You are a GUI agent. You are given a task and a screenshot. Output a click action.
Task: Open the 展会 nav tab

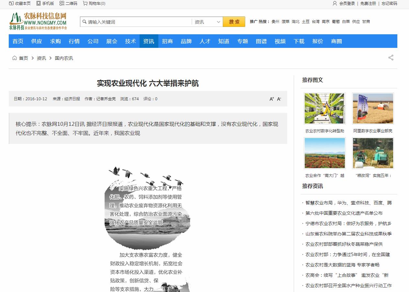(112, 41)
